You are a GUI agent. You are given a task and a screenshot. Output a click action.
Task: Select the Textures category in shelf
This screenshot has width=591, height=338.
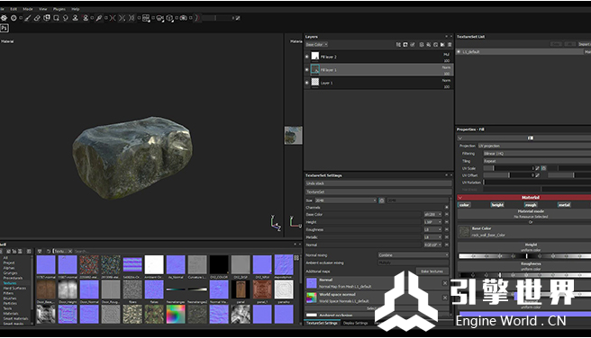pyautogui.click(x=10, y=283)
